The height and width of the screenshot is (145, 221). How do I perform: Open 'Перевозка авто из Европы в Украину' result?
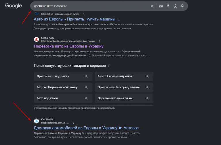69,46
